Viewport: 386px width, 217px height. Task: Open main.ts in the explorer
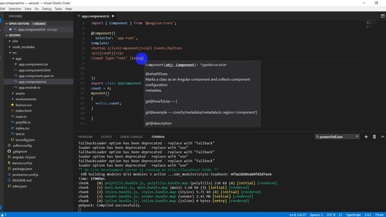point(21,116)
